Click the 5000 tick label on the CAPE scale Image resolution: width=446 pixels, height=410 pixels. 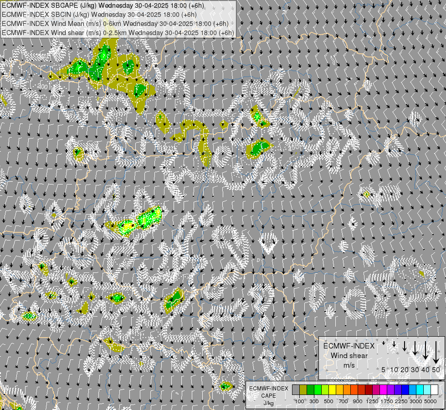pyautogui.click(x=431, y=401)
